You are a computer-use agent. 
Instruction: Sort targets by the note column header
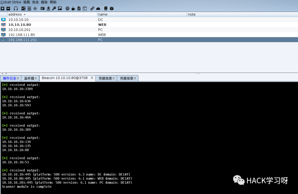tap(242, 14)
